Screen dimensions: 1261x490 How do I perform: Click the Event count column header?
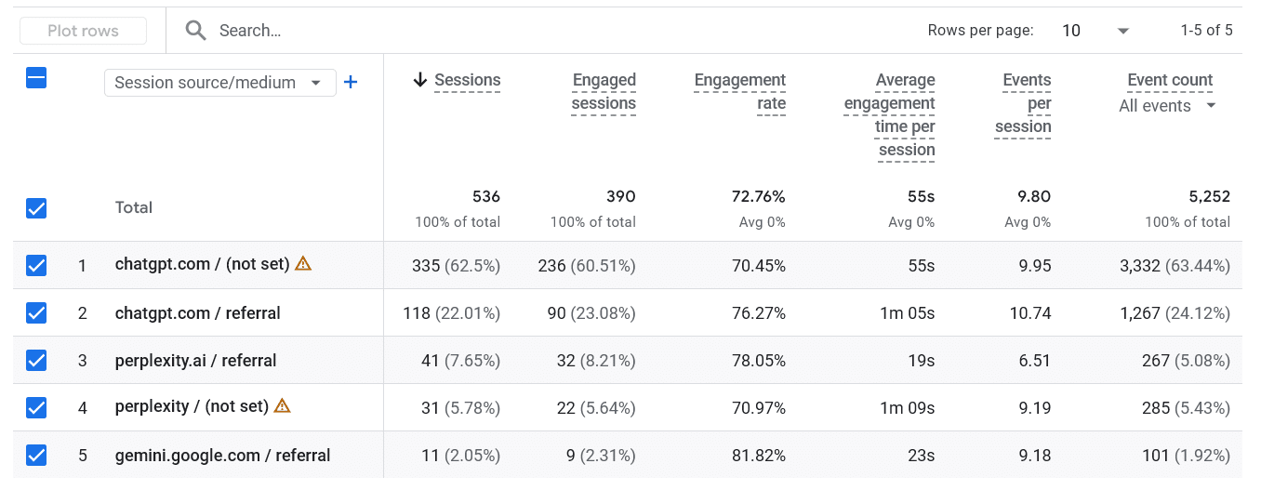click(x=1170, y=80)
